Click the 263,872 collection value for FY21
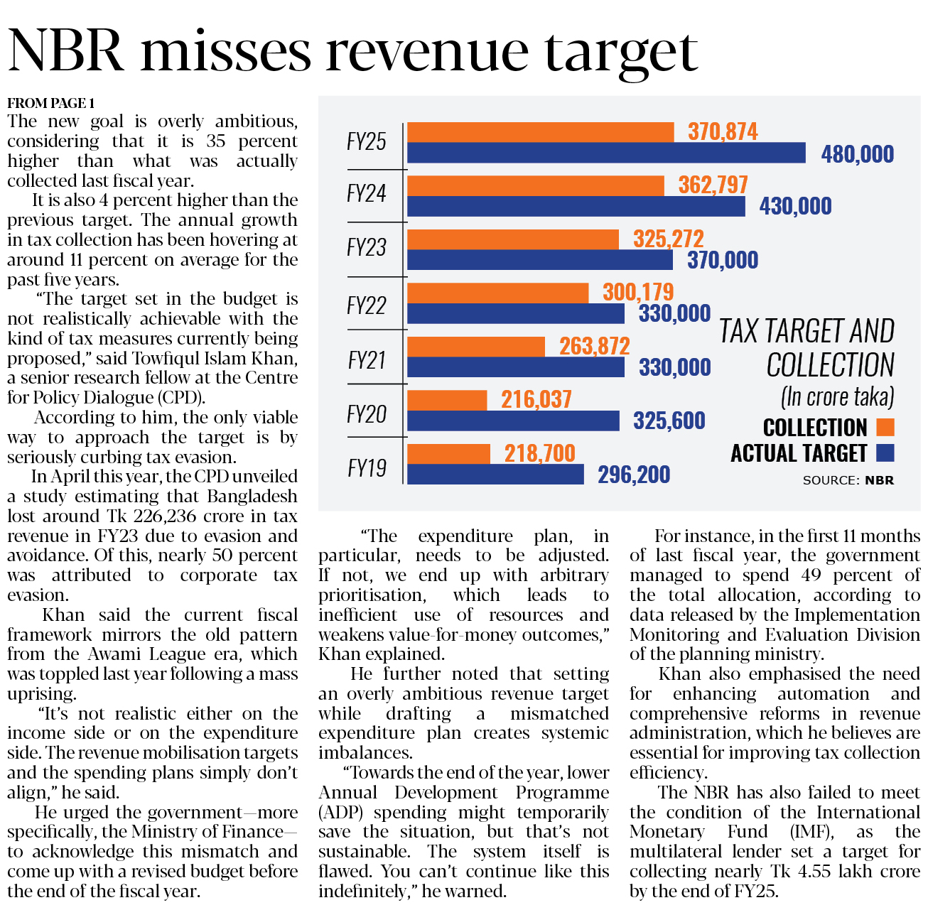 click(594, 346)
